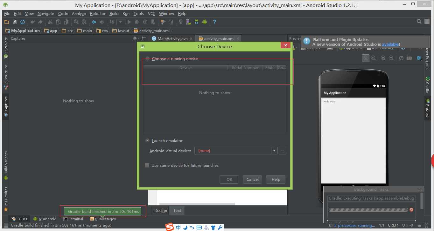Switch to the Design editor tab
The image size is (434, 231).
point(161,210)
